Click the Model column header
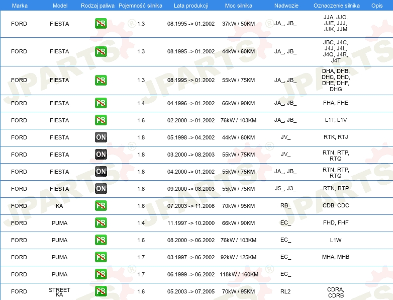Viewport: 393px width, 300px height. pyautogui.click(x=60, y=6)
